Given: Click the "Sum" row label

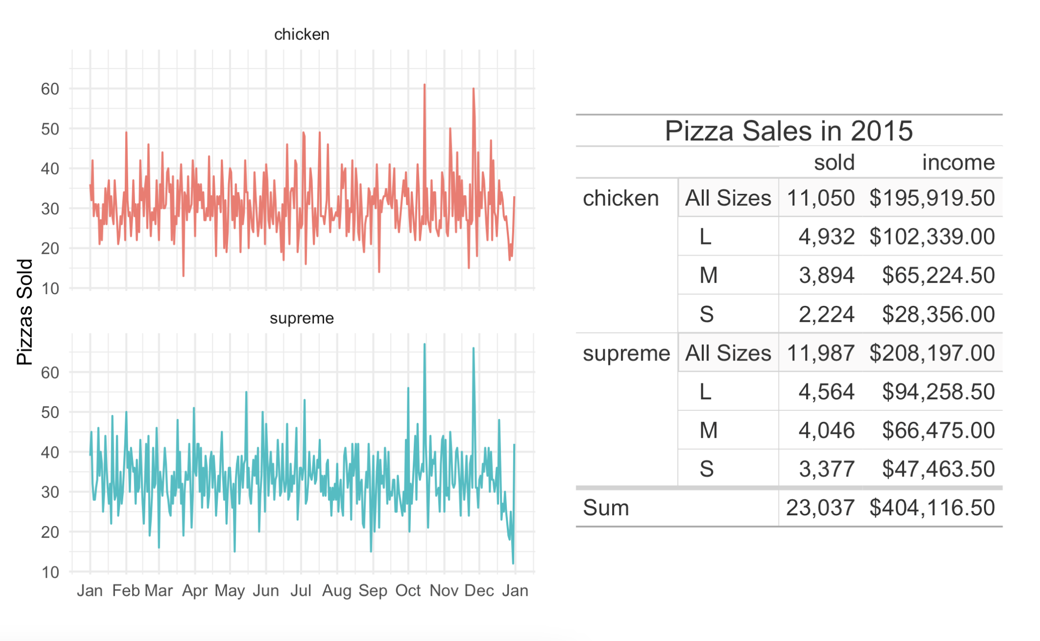Looking at the screenshot, I should point(606,508).
